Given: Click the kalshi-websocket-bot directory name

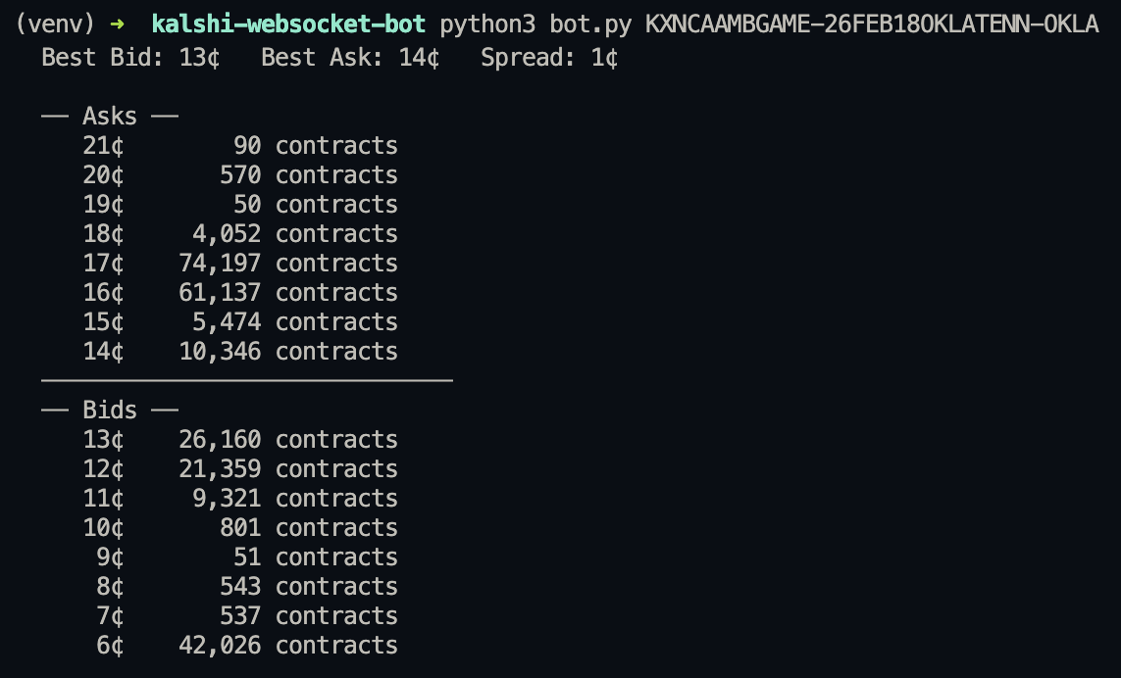Looking at the screenshot, I should click(x=288, y=24).
